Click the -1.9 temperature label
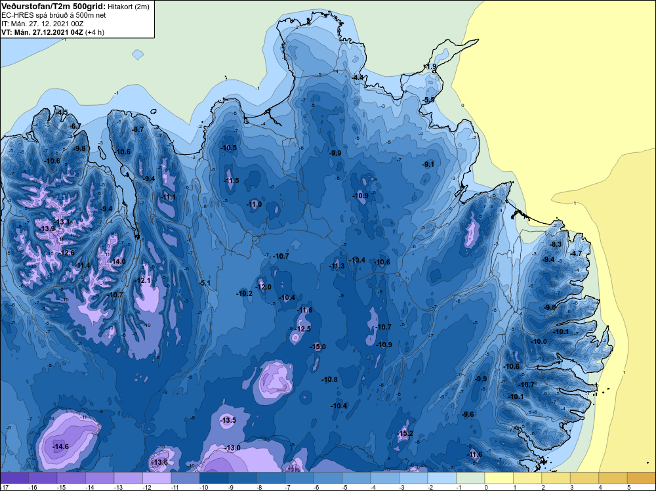 click(x=430, y=66)
